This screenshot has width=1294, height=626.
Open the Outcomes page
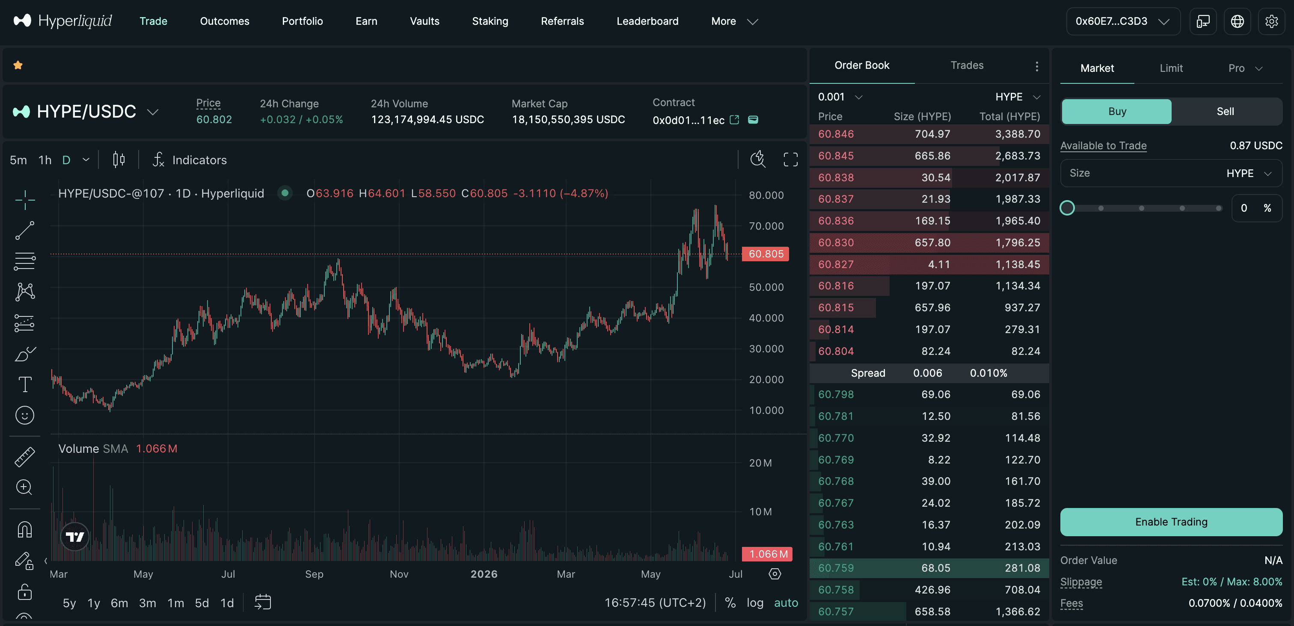pyautogui.click(x=225, y=21)
